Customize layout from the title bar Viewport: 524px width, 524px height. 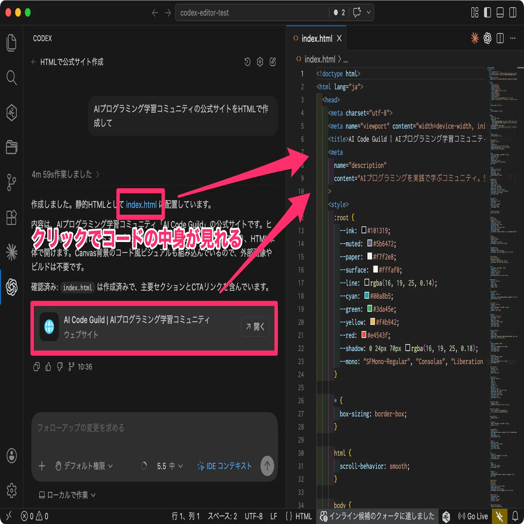point(475,13)
